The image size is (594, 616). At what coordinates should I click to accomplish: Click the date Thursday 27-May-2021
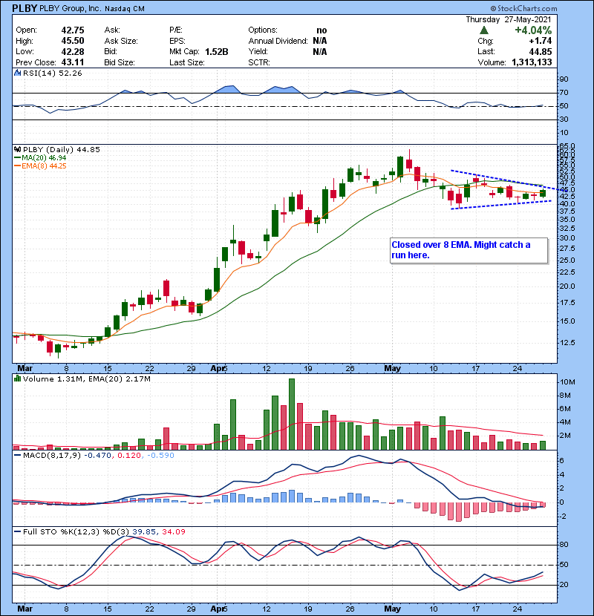click(x=509, y=19)
